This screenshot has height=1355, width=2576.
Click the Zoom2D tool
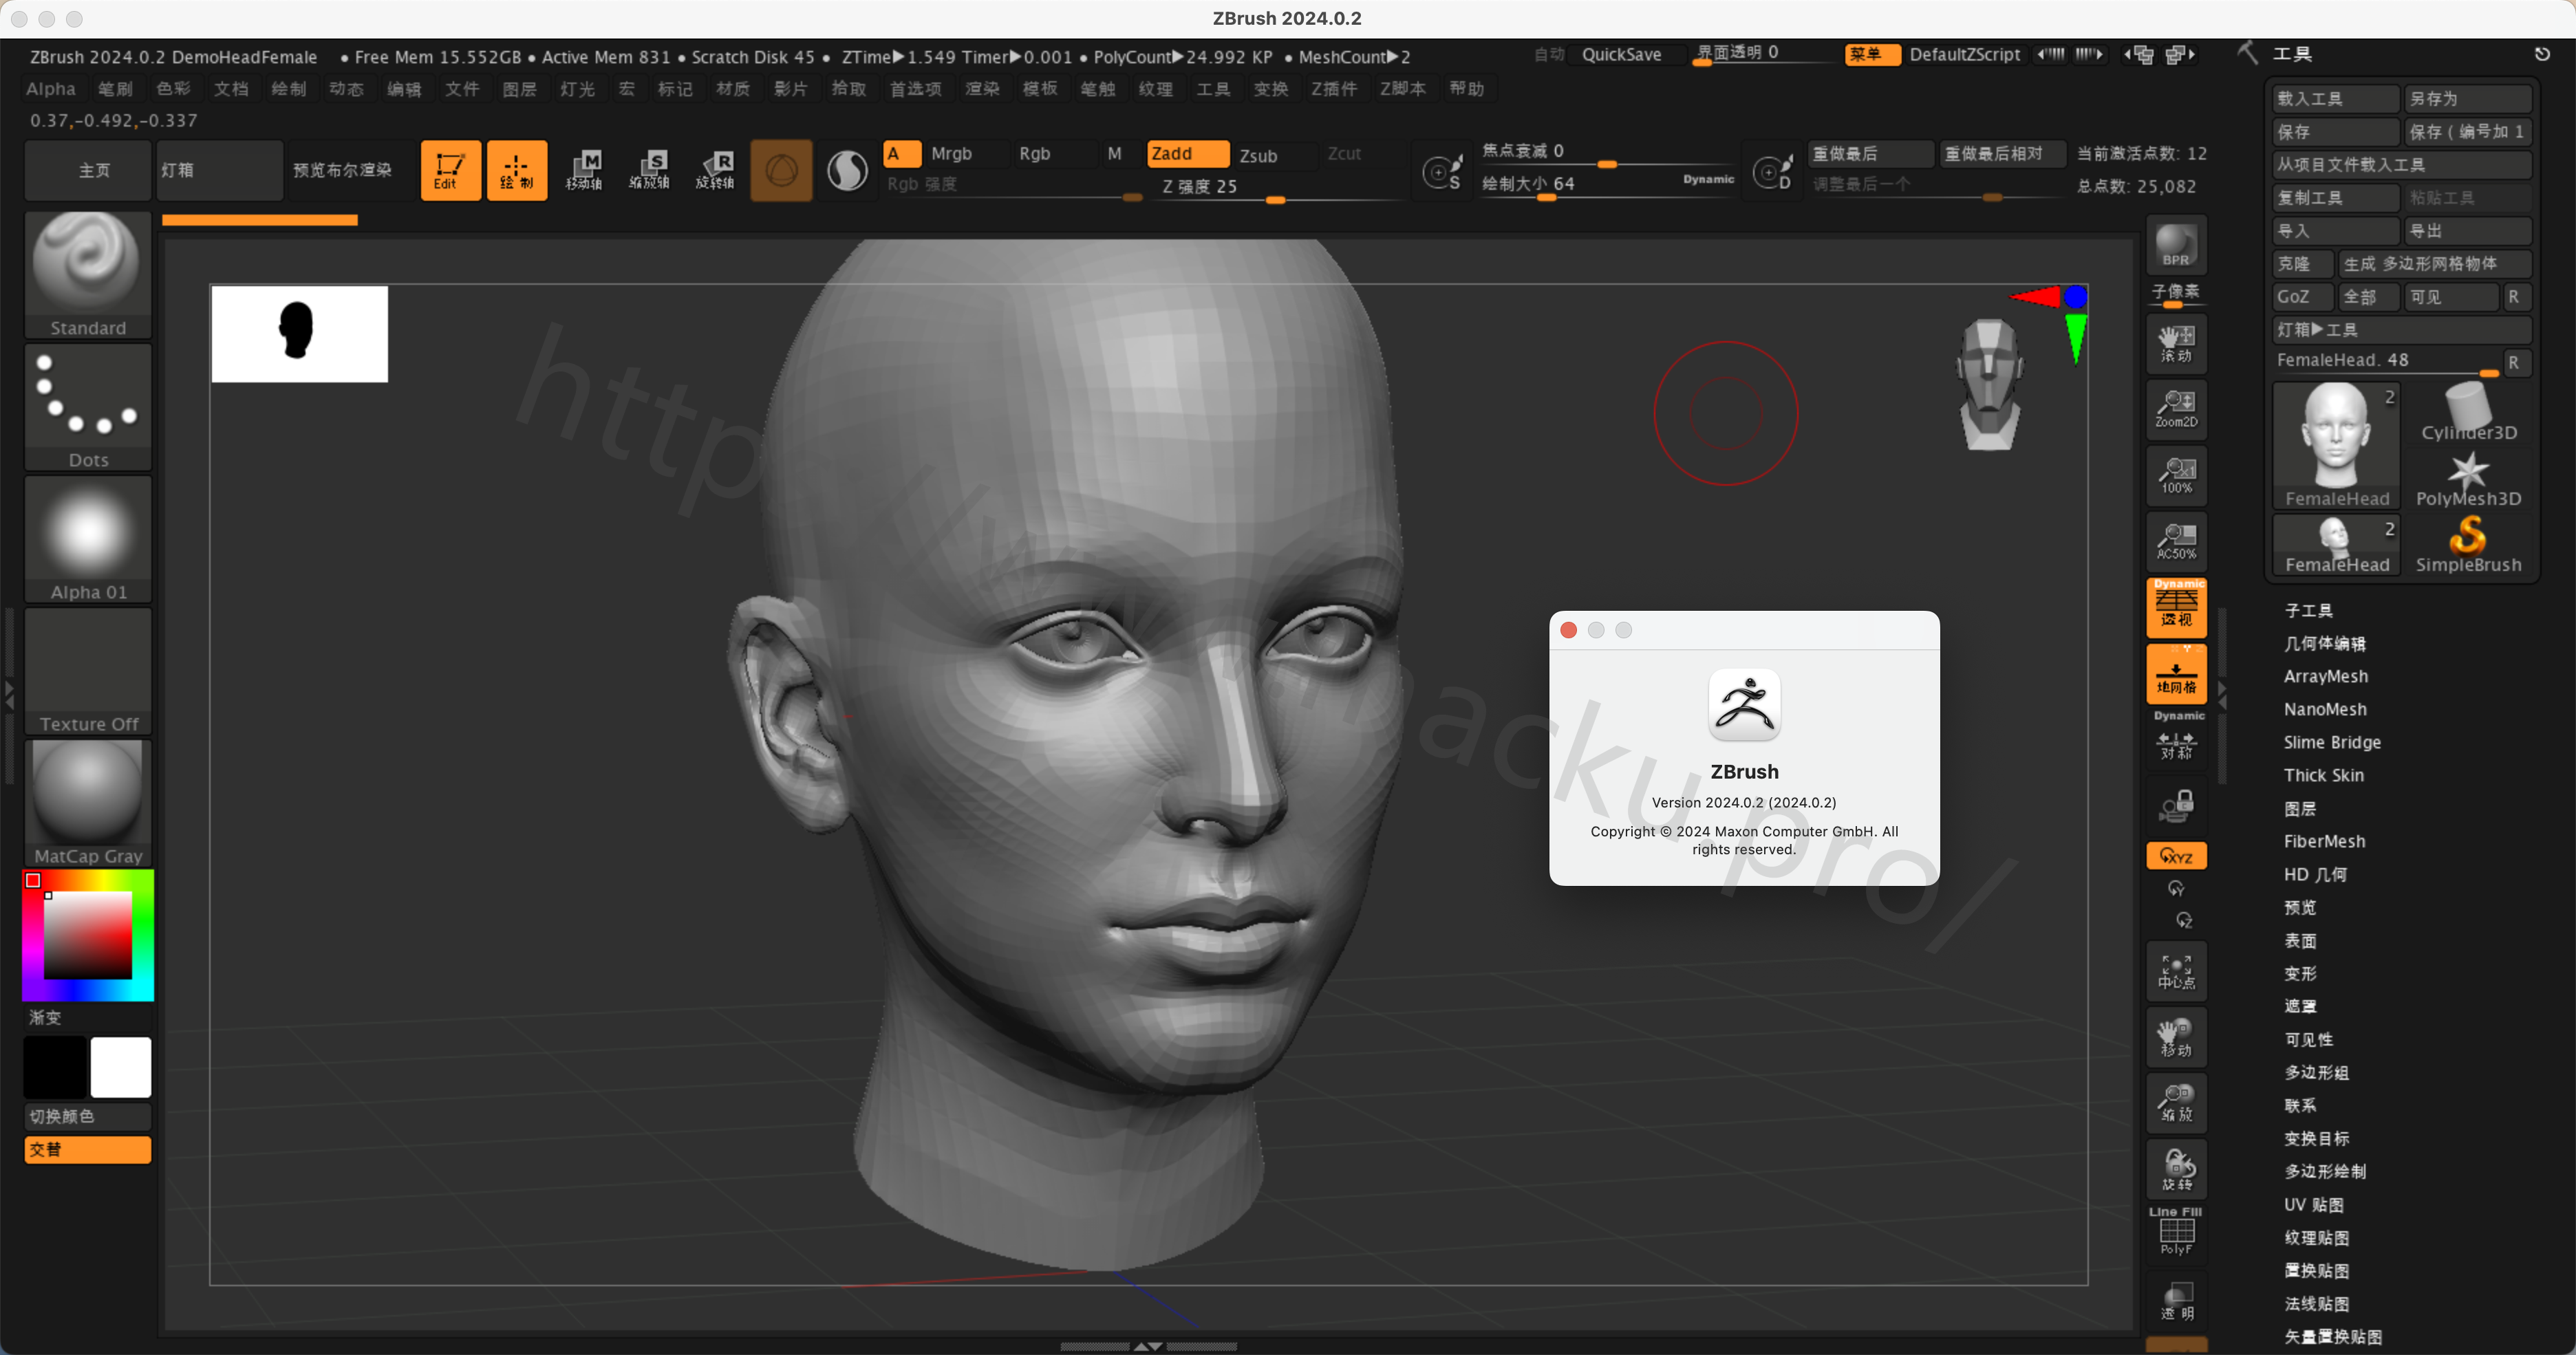(x=2176, y=409)
